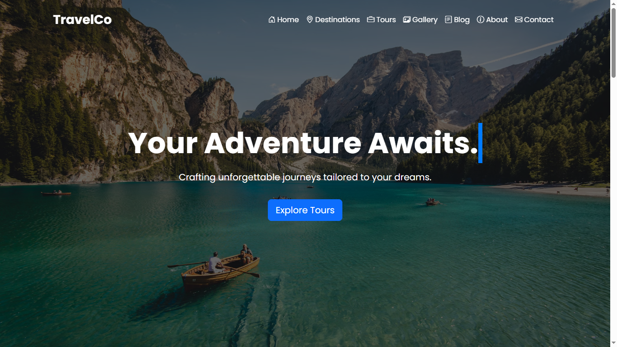
Task: Click the briefcase icon beside Tours
Action: [x=371, y=19]
